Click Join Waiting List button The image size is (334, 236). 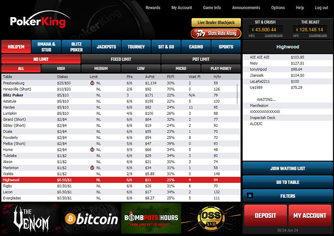288,168
